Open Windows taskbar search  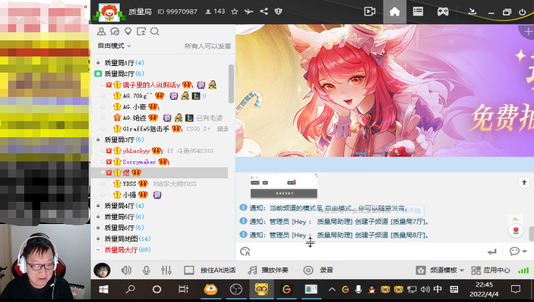click(130, 289)
